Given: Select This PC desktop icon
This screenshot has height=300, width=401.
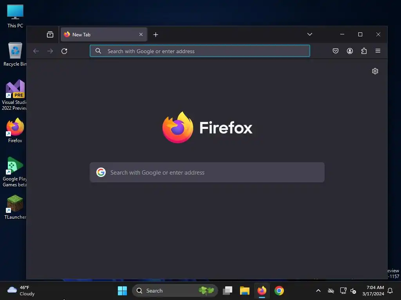Looking at the screenshot, I should (x=15, y=16).
